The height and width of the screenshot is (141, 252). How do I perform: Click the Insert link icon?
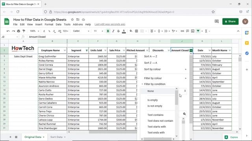coord(182,31)
